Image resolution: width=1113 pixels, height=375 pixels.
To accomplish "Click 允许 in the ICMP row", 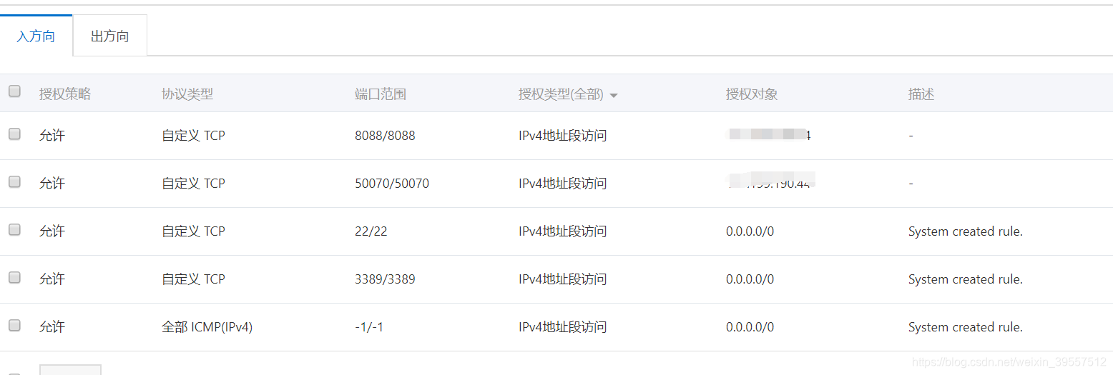I will click(x=52, y=327).
